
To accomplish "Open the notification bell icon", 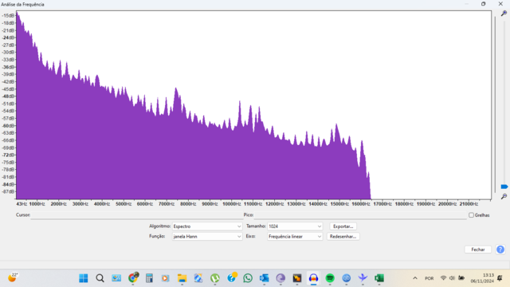I will coord(500,278).
